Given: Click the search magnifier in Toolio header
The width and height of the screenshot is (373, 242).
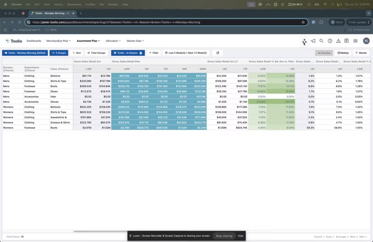Looking at the screenshot, I should point(321,41).
